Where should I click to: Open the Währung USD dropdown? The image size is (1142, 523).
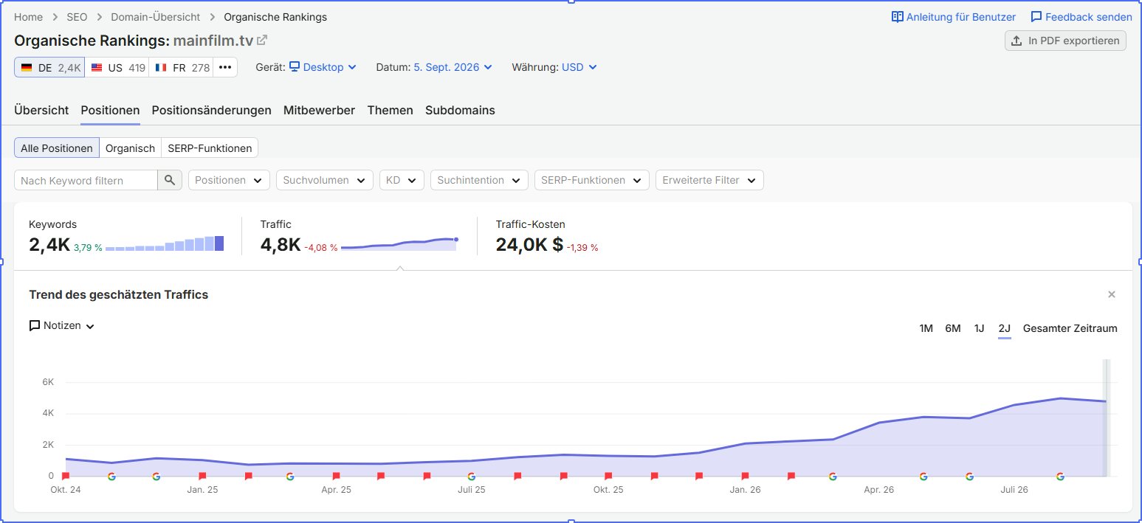pyautogui.click(x=579, y=67)
